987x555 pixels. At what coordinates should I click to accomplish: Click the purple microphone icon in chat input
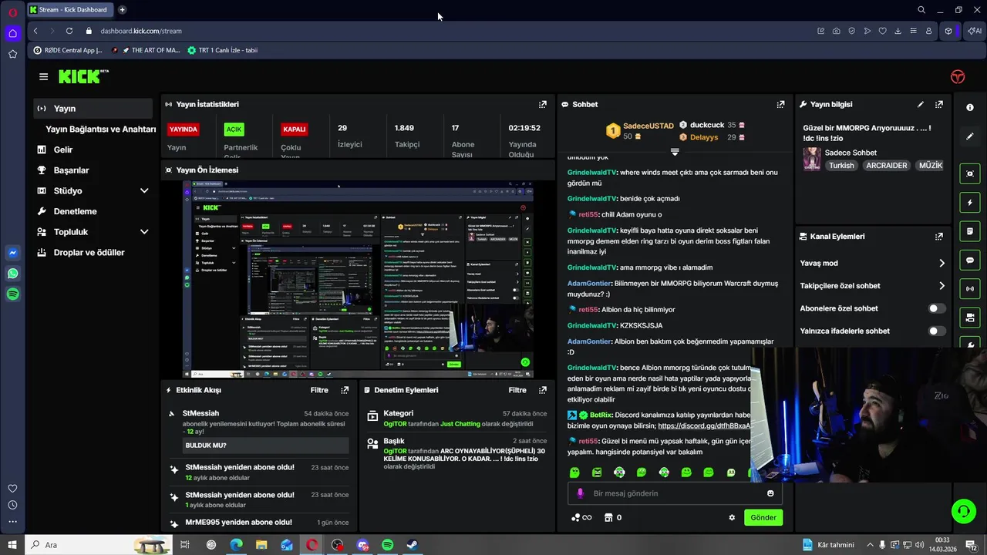click(x=581, y=493)
